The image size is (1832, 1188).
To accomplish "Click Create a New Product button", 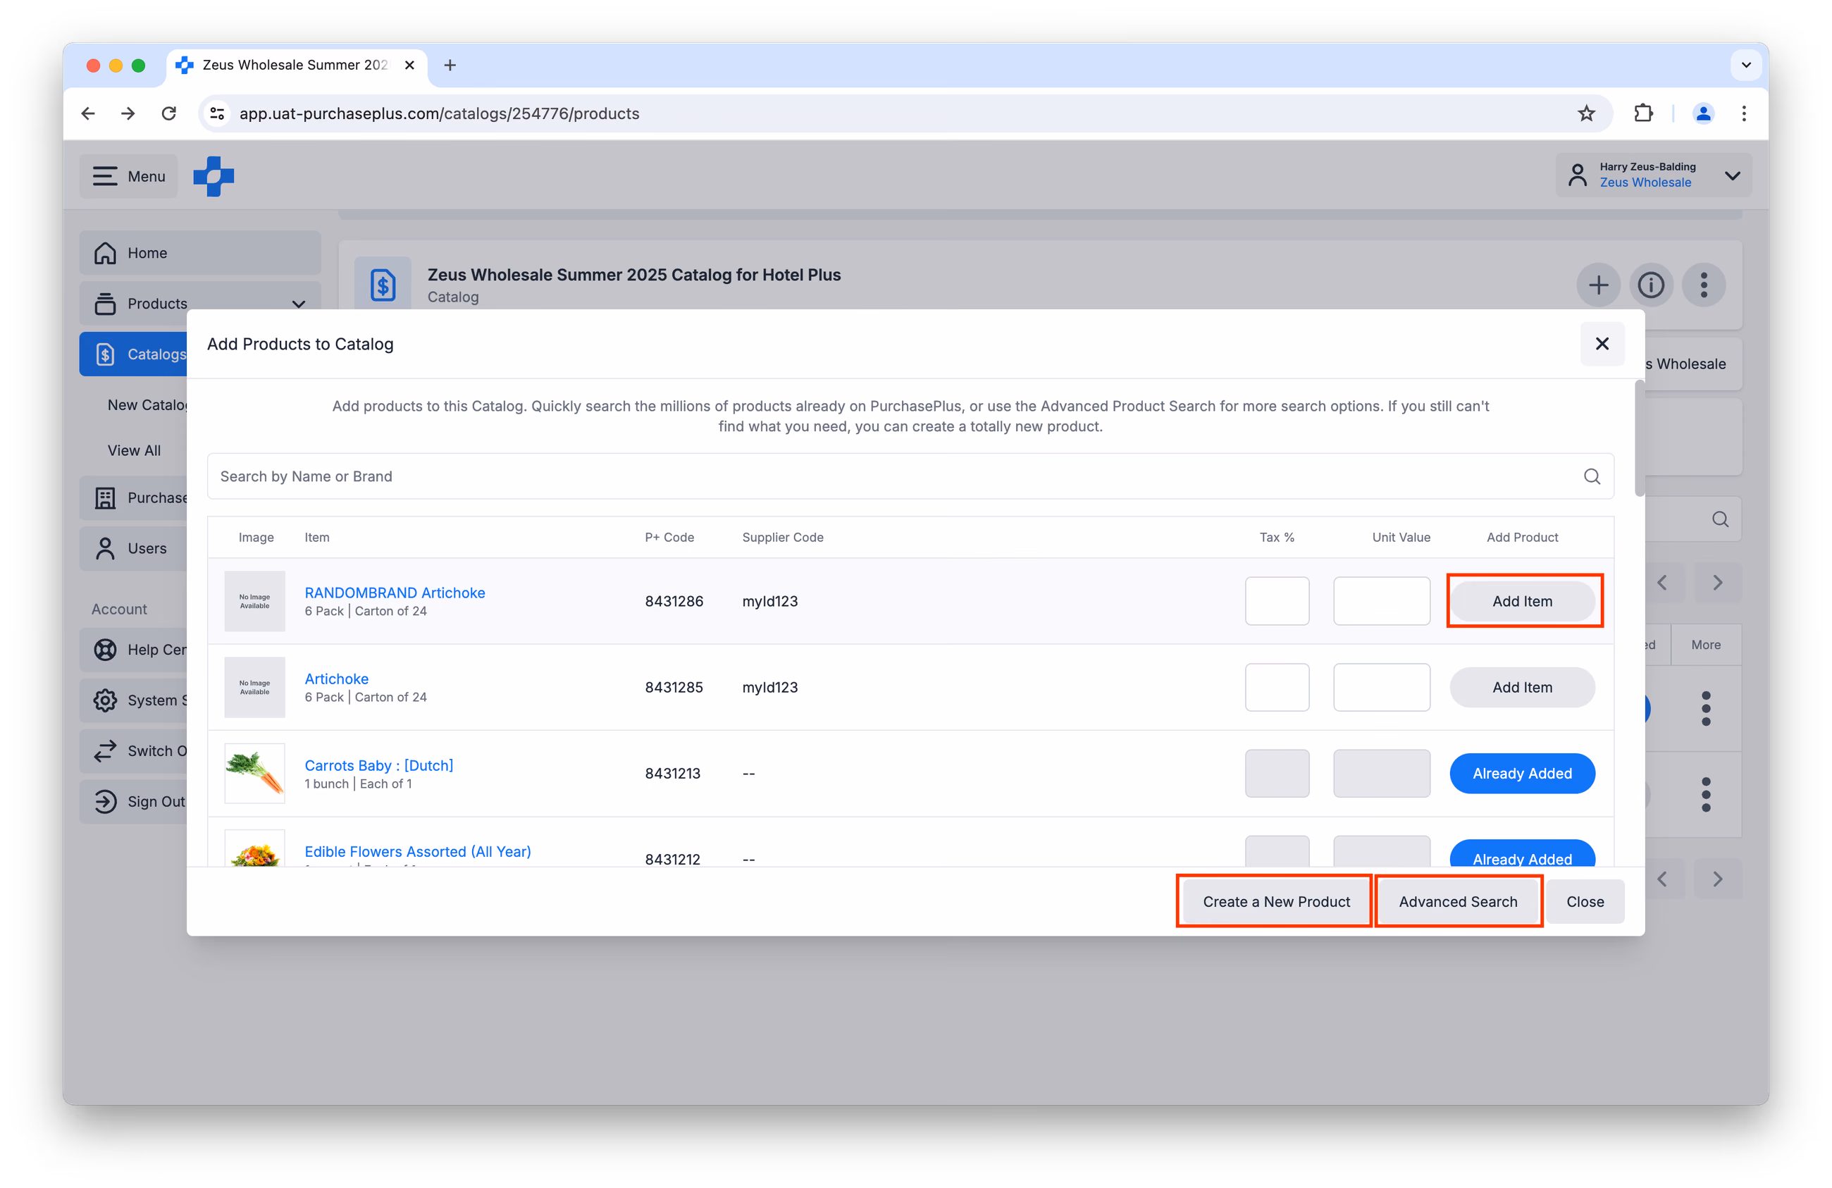I will tap(1276, 902).
